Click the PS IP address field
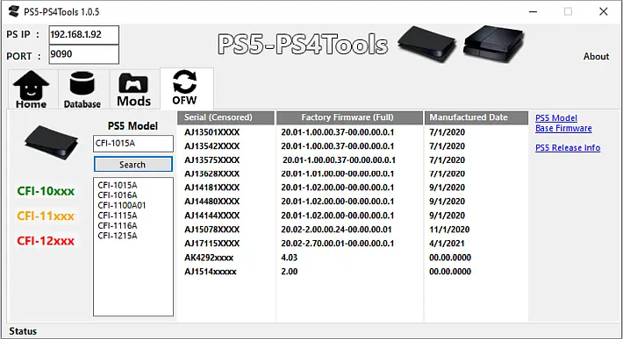This screenshot has height=339, width=623. coord(84,35)
